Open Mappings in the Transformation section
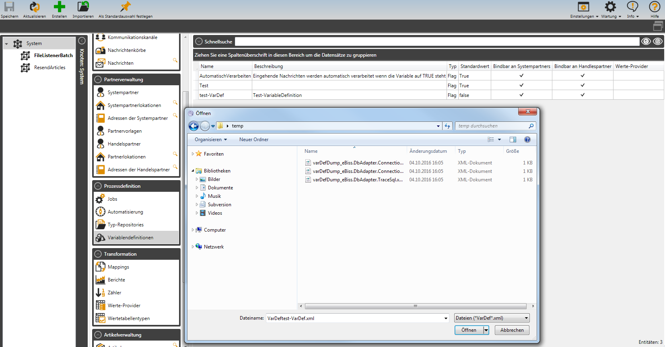 [118, 267]
